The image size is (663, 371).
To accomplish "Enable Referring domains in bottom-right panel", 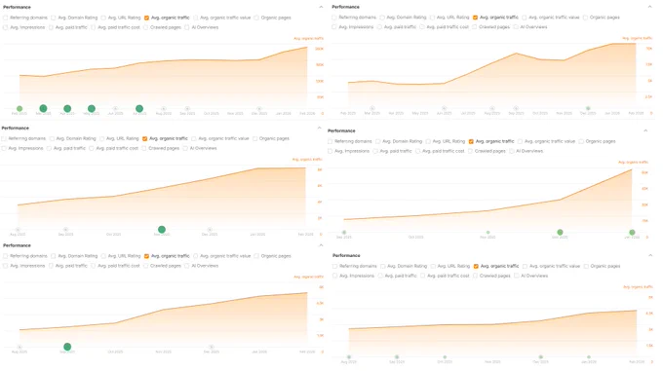I will pos(334,267).
